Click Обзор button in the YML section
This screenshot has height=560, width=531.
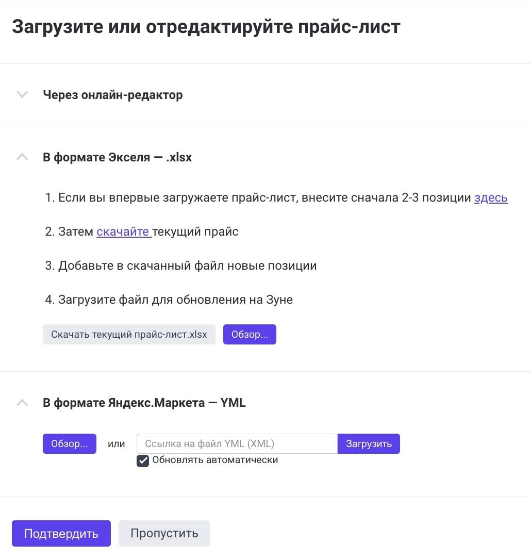tap(70, 443)
